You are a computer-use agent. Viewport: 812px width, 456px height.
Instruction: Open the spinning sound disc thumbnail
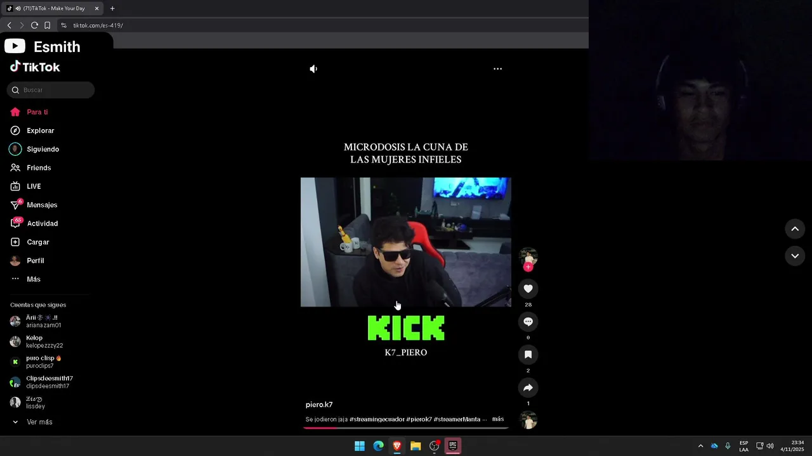click(x=528, y=420)
